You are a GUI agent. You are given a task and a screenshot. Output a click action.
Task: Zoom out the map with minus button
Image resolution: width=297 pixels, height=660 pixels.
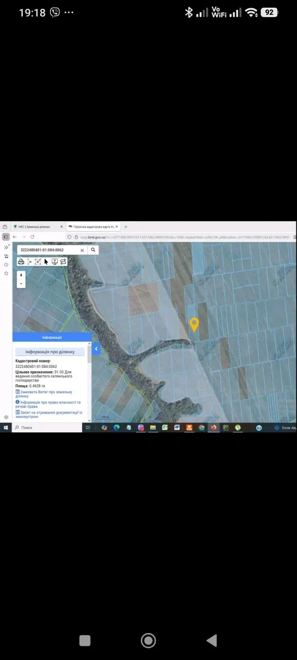coord(21,284)
